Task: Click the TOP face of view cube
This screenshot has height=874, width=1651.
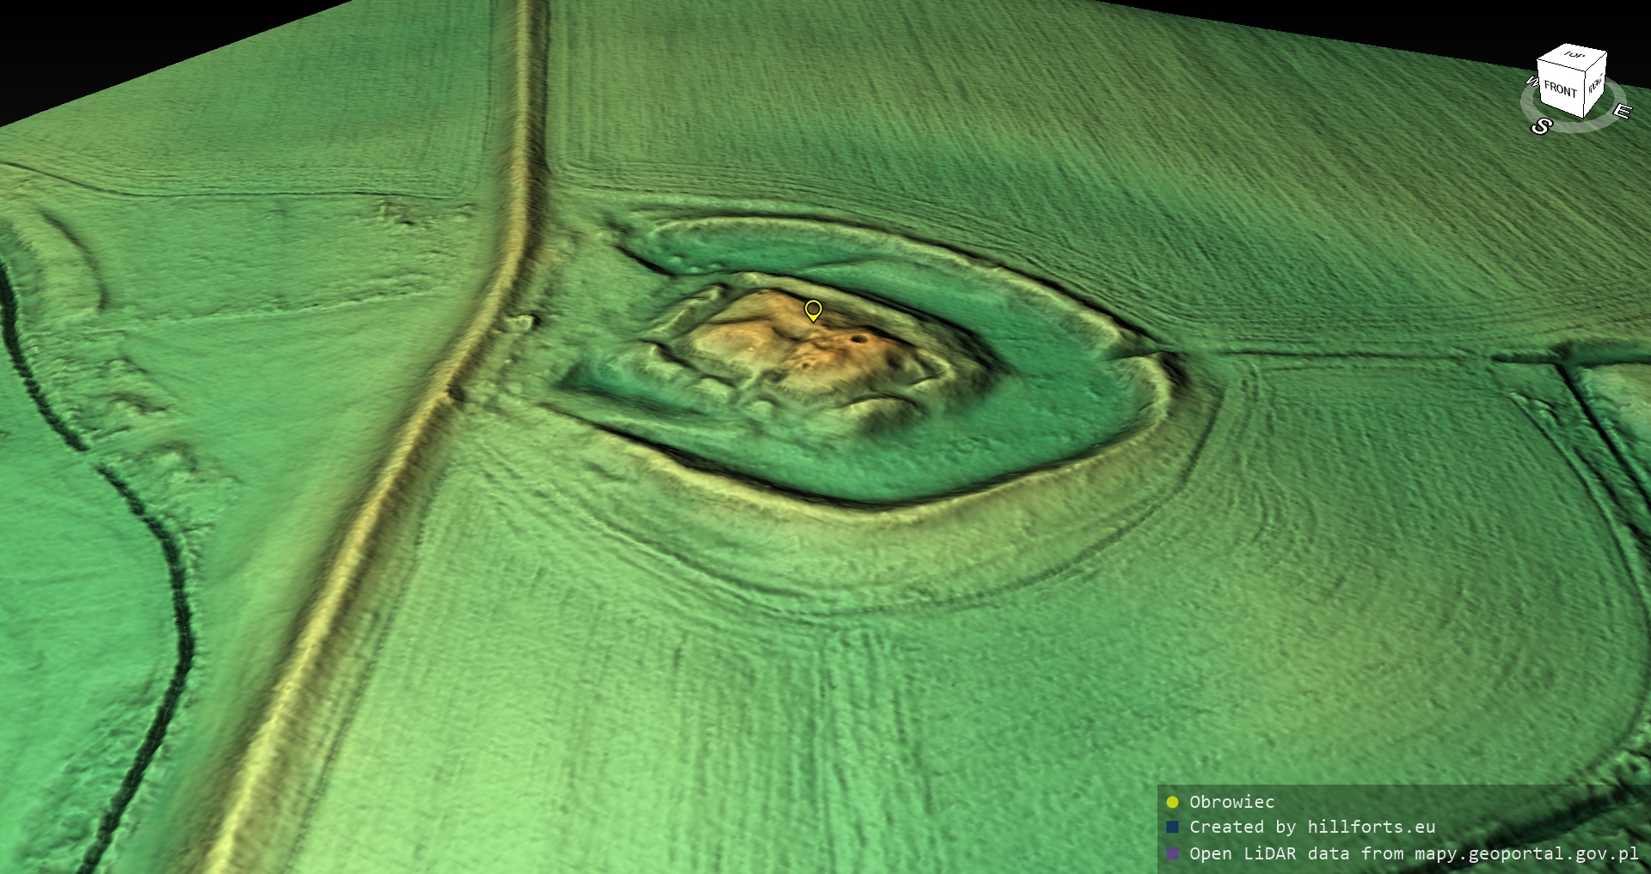Action: [1574, 56]
